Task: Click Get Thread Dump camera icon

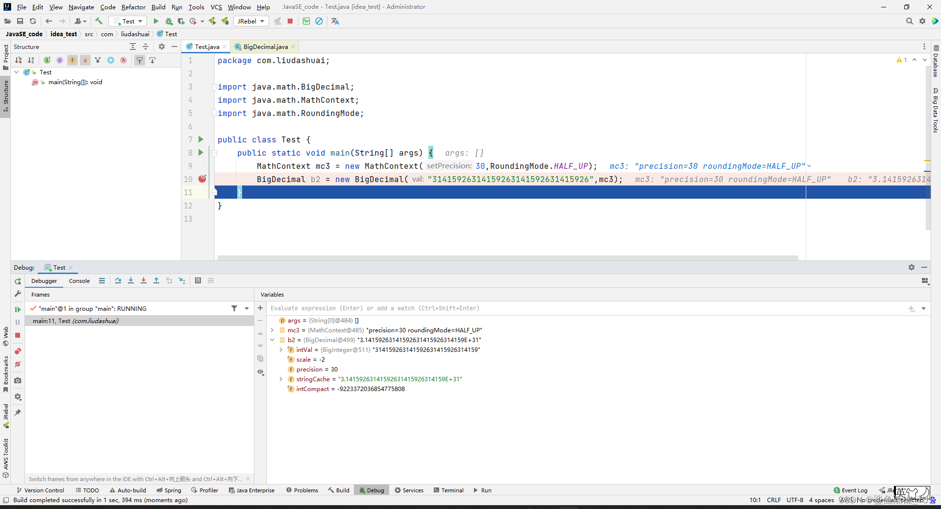Action: tap(18, 380)
